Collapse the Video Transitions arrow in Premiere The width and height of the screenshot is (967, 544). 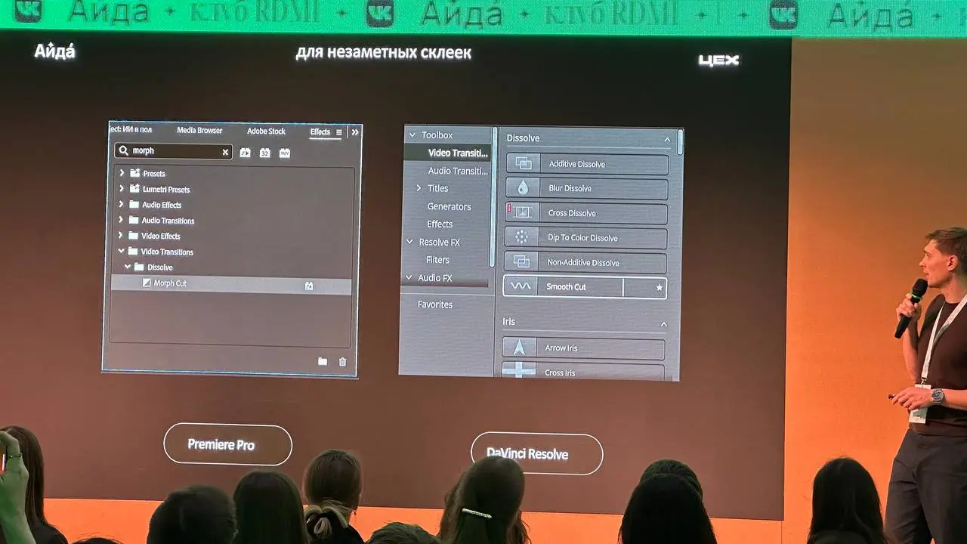coord(121,252)
